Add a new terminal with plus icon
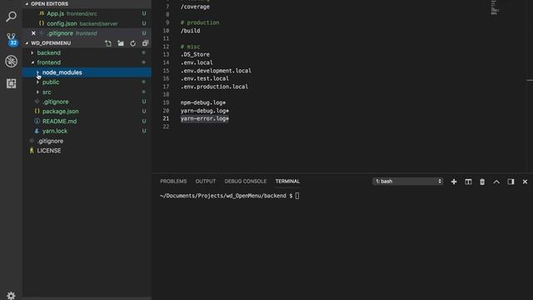533x300 pixels. pyautogui.click(x=454, y=182)
